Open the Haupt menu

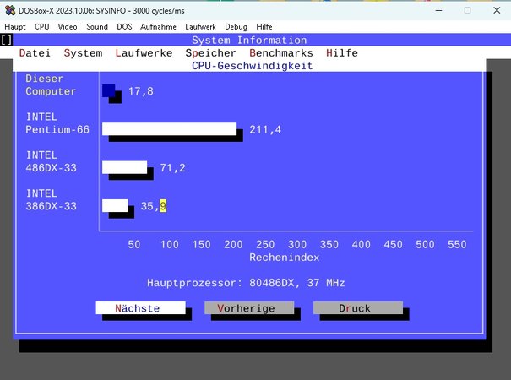(15, 27)
